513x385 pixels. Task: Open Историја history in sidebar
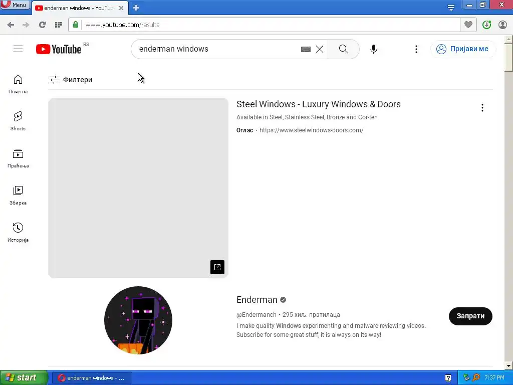[x=18, y=233]
